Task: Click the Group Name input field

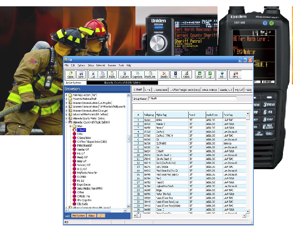Action: pyautogui.click(x=192, y=98)
